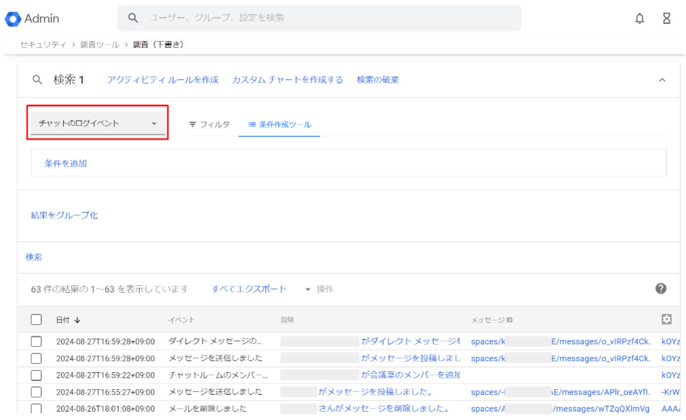Click the help question mark icon

pos(661,288)
